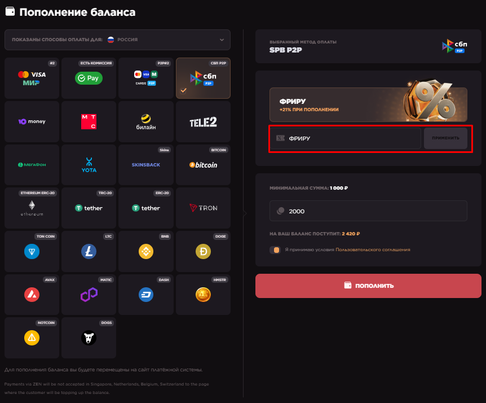Click the collapse arrow between panels
This screenshot has height=403, width=486.
pyautogui.click(x=244, y=213)
